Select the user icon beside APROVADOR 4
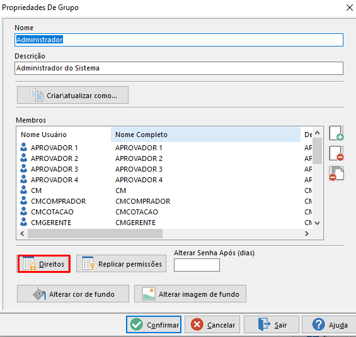Viewport: 356px width, 337px height. point(23,179)
